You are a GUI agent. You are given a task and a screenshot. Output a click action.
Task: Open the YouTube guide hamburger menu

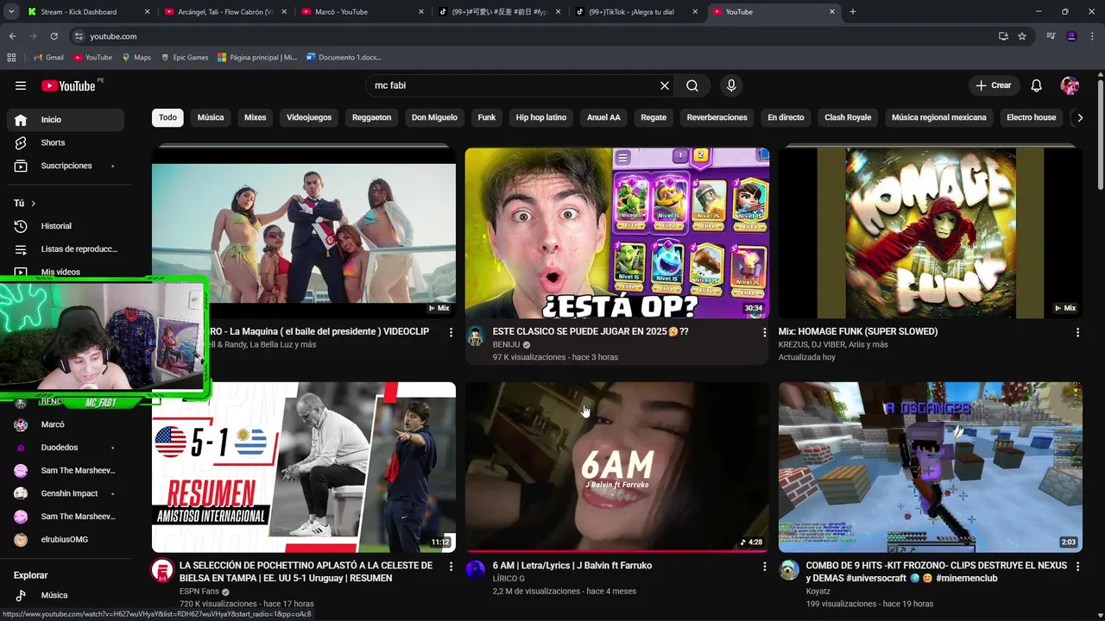click(x=21, y=85)
